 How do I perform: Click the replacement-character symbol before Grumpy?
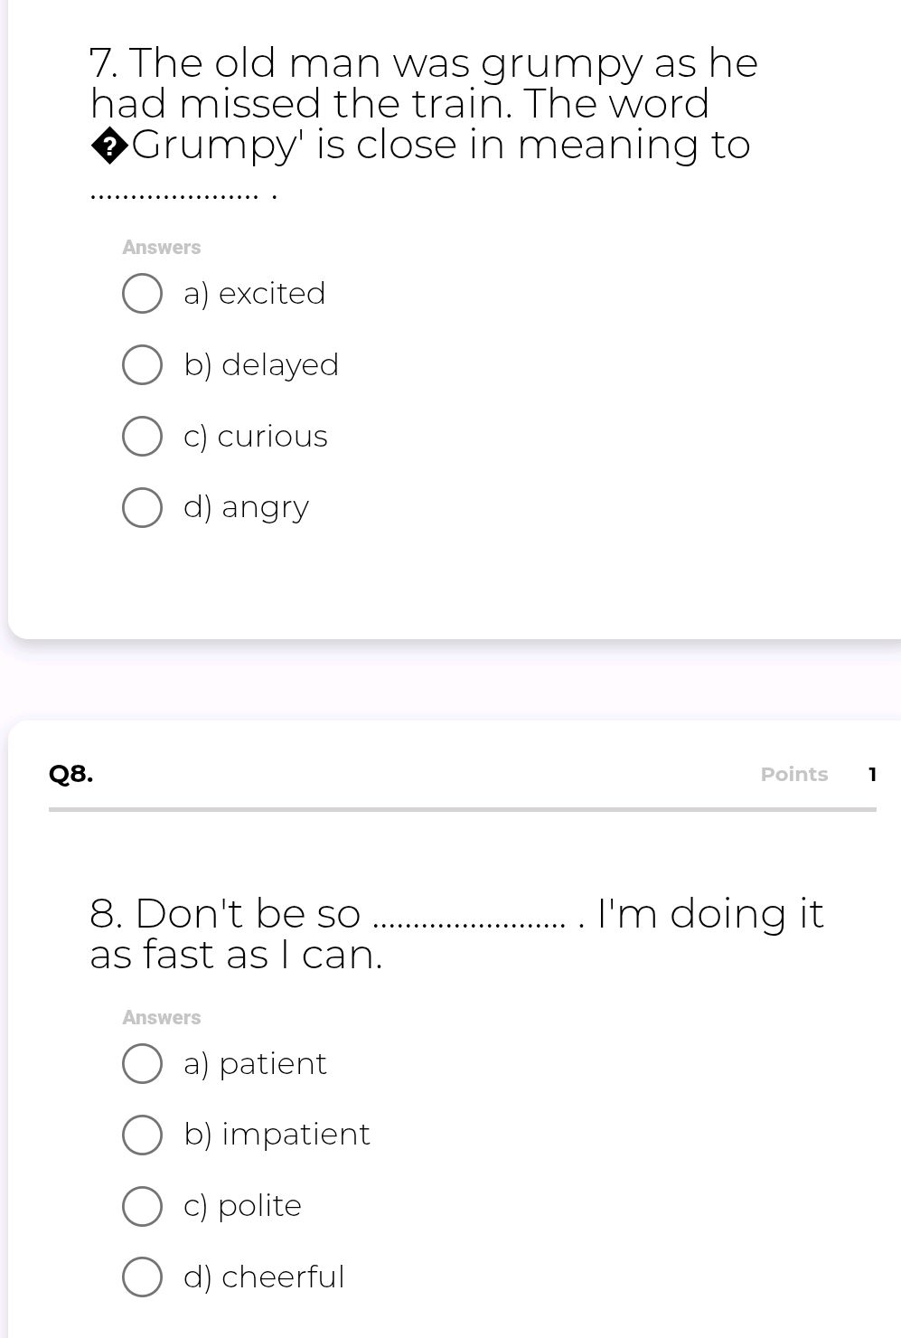(x=109, y=146)
